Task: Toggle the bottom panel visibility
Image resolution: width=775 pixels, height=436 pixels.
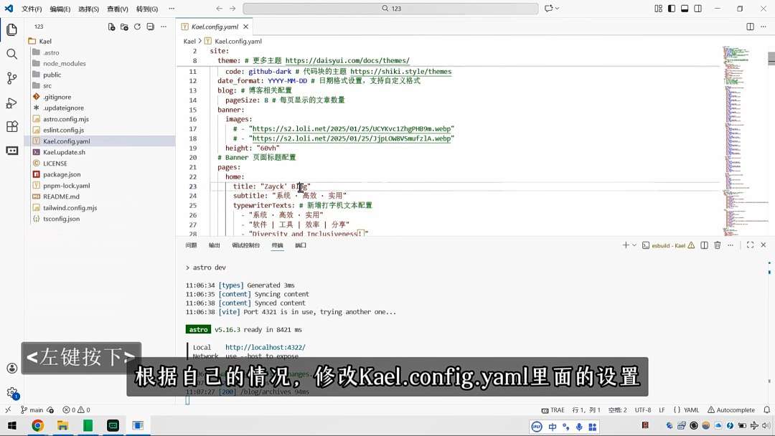Action: tap(685, 9)
